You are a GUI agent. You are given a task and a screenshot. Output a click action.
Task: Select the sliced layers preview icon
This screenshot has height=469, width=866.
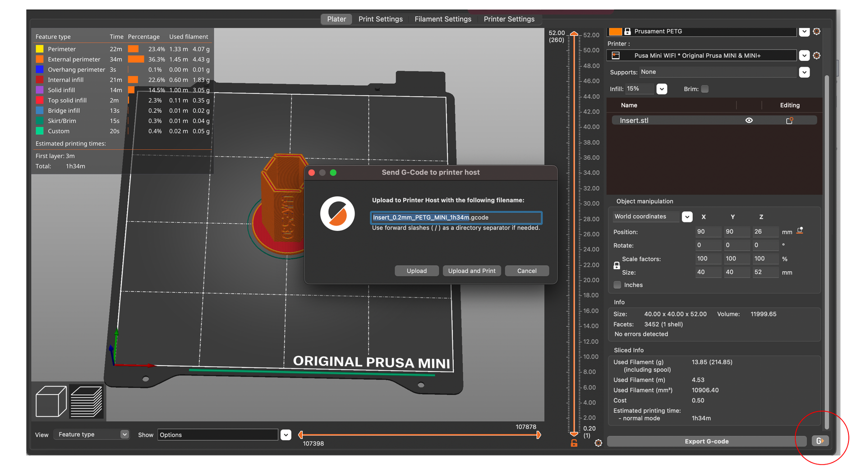click(86, 401)
